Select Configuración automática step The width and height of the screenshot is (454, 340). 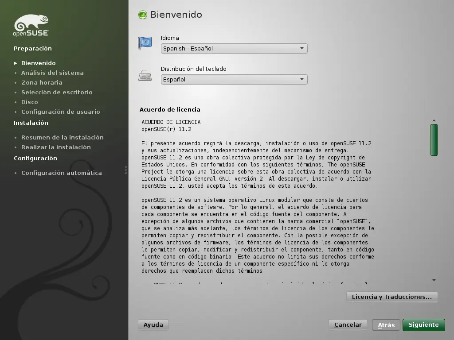pyautogui.click(x=61, y=173)
